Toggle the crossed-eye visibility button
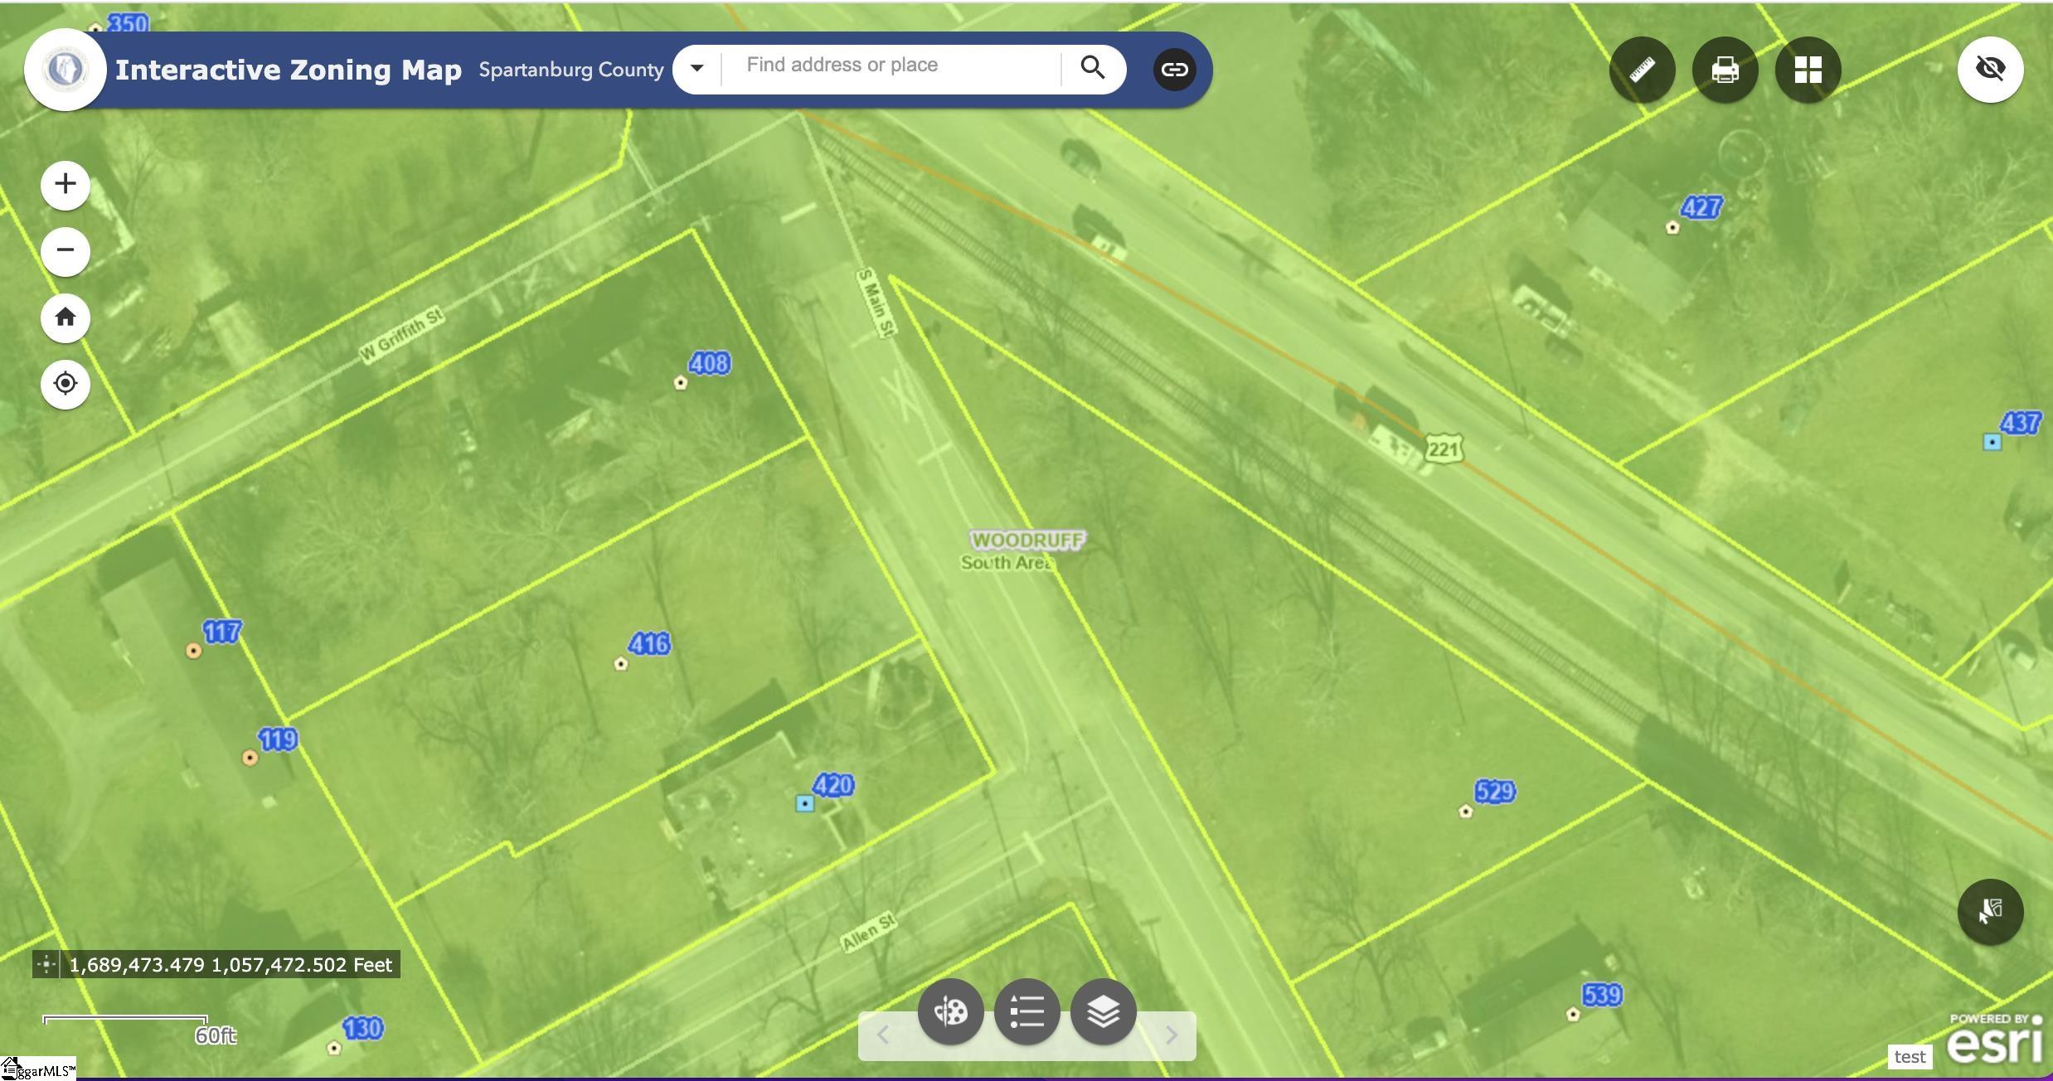Viewport: 2053px width, 1081px height. coord(1990,69)
